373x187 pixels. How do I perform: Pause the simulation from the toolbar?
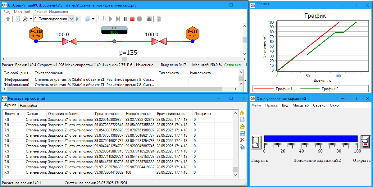click(125, 19)
